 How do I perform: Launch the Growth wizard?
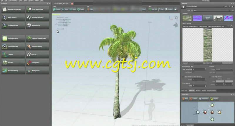13,25
